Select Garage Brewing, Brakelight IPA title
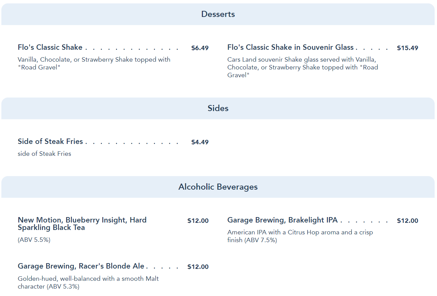437x296 pixels. [282, 220]
